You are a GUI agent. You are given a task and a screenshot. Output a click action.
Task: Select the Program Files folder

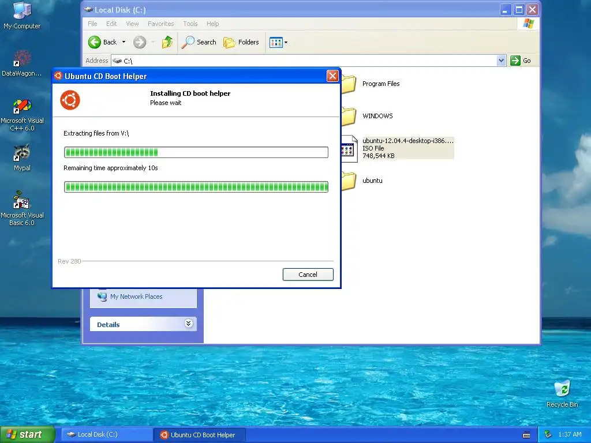pyautogui.click(x=381, y=84)
